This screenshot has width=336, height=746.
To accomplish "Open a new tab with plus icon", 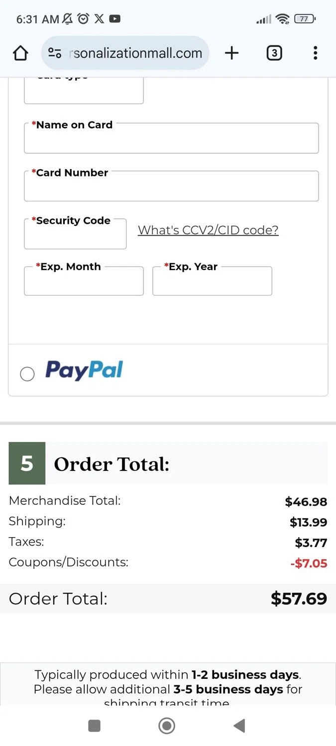I will [231, 53].
